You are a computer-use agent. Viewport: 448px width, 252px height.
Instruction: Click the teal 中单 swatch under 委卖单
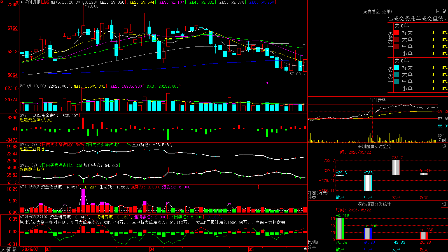(396, 81)
